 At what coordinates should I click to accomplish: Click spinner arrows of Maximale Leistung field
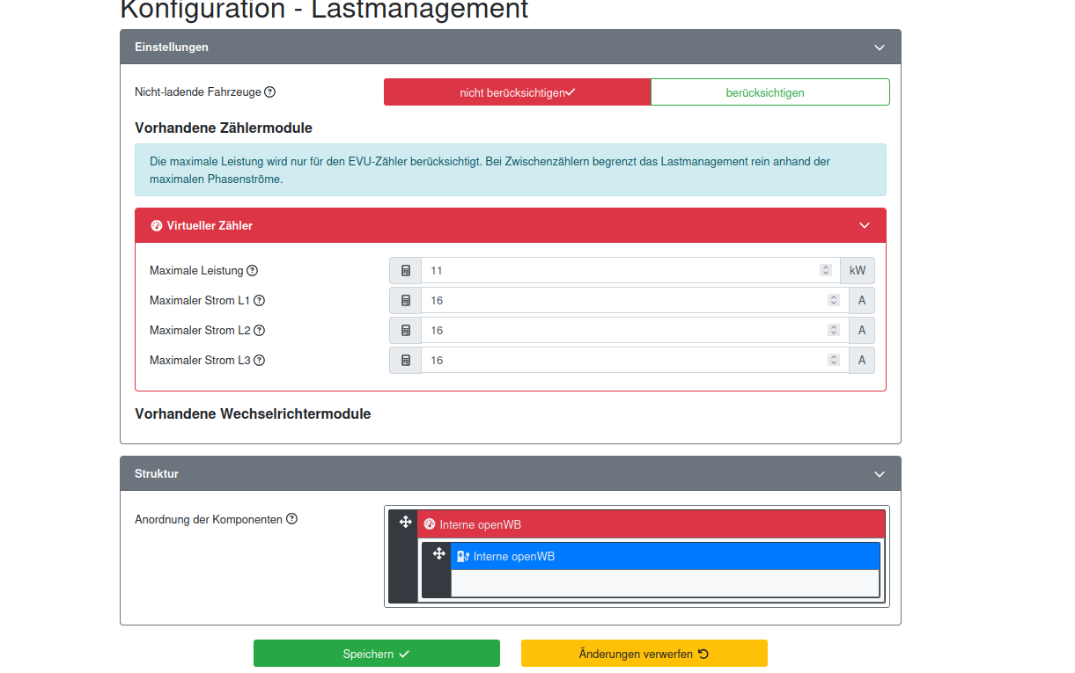point(825,270)
